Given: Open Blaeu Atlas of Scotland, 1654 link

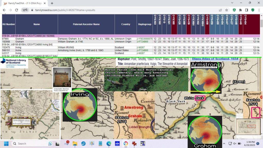Looking at the screenshot, I should point(215,59).
